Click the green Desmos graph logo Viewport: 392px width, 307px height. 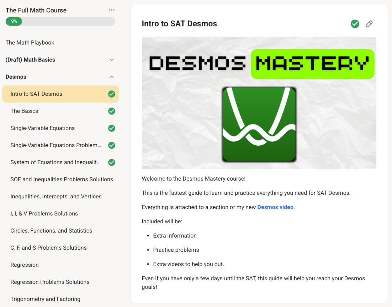click(259, 124)
